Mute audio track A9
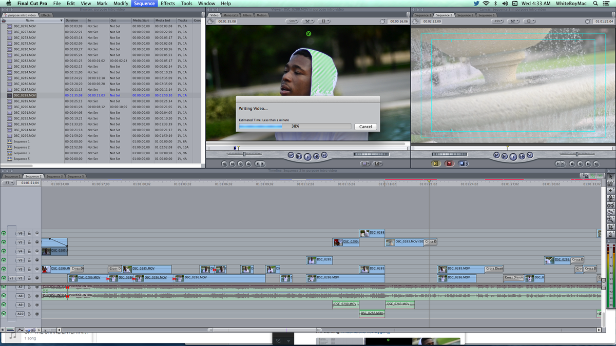Viewport: 616px width, 346px height. pyautogui.click(x=4, y=304)
